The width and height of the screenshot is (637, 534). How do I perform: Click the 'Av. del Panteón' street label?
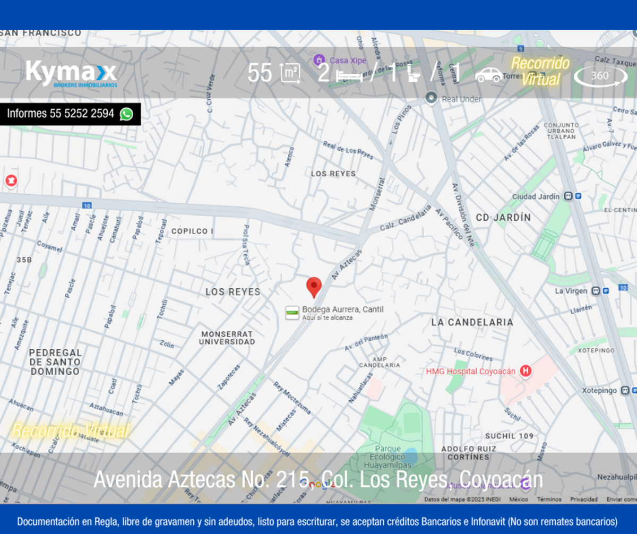click(x=366, y=342)
